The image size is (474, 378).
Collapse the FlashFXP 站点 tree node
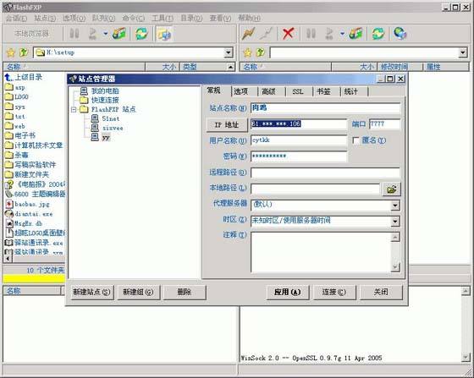point(74,109)
